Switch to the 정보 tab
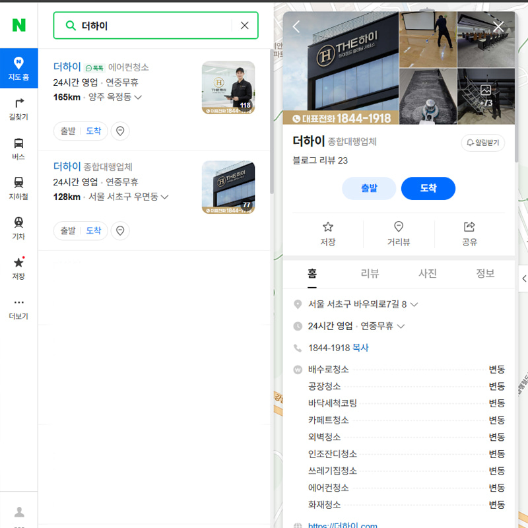Screen dimensions: 528x528 coord(485,274)
